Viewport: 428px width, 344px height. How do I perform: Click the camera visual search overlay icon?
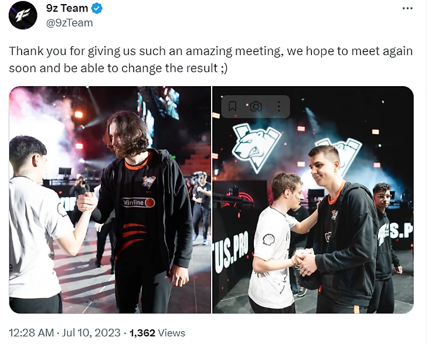[256, 106]
